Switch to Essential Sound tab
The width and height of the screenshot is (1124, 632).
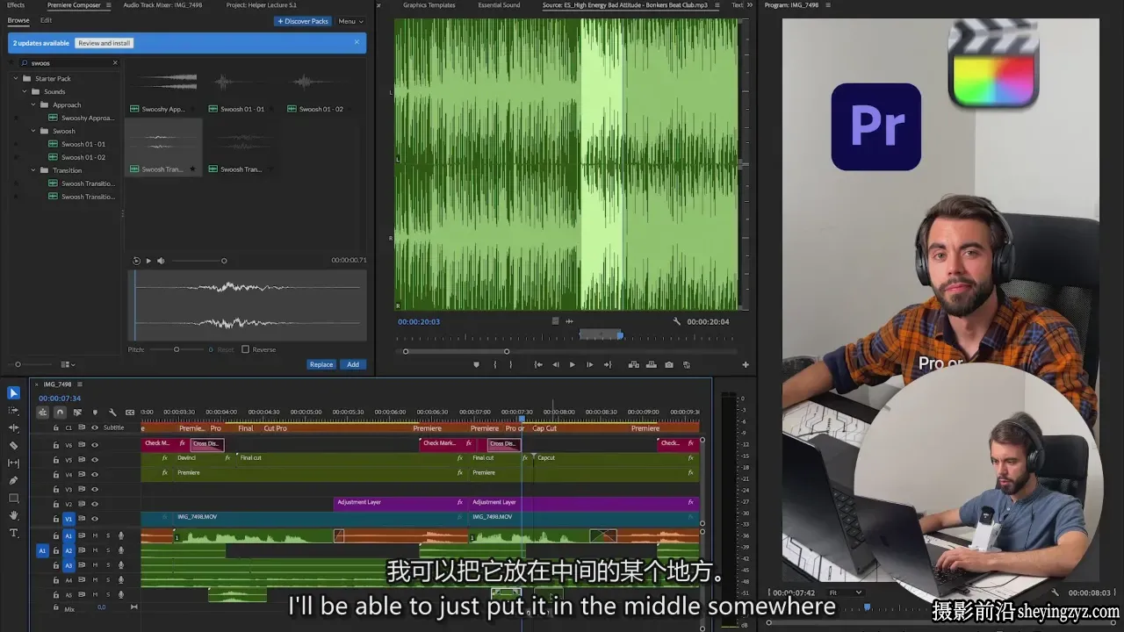(499, 5)
